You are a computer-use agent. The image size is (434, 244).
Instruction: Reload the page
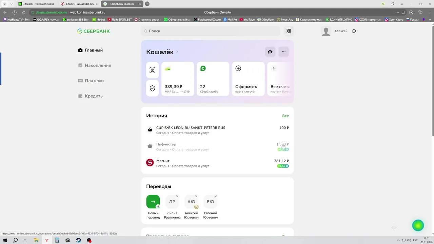24,13
